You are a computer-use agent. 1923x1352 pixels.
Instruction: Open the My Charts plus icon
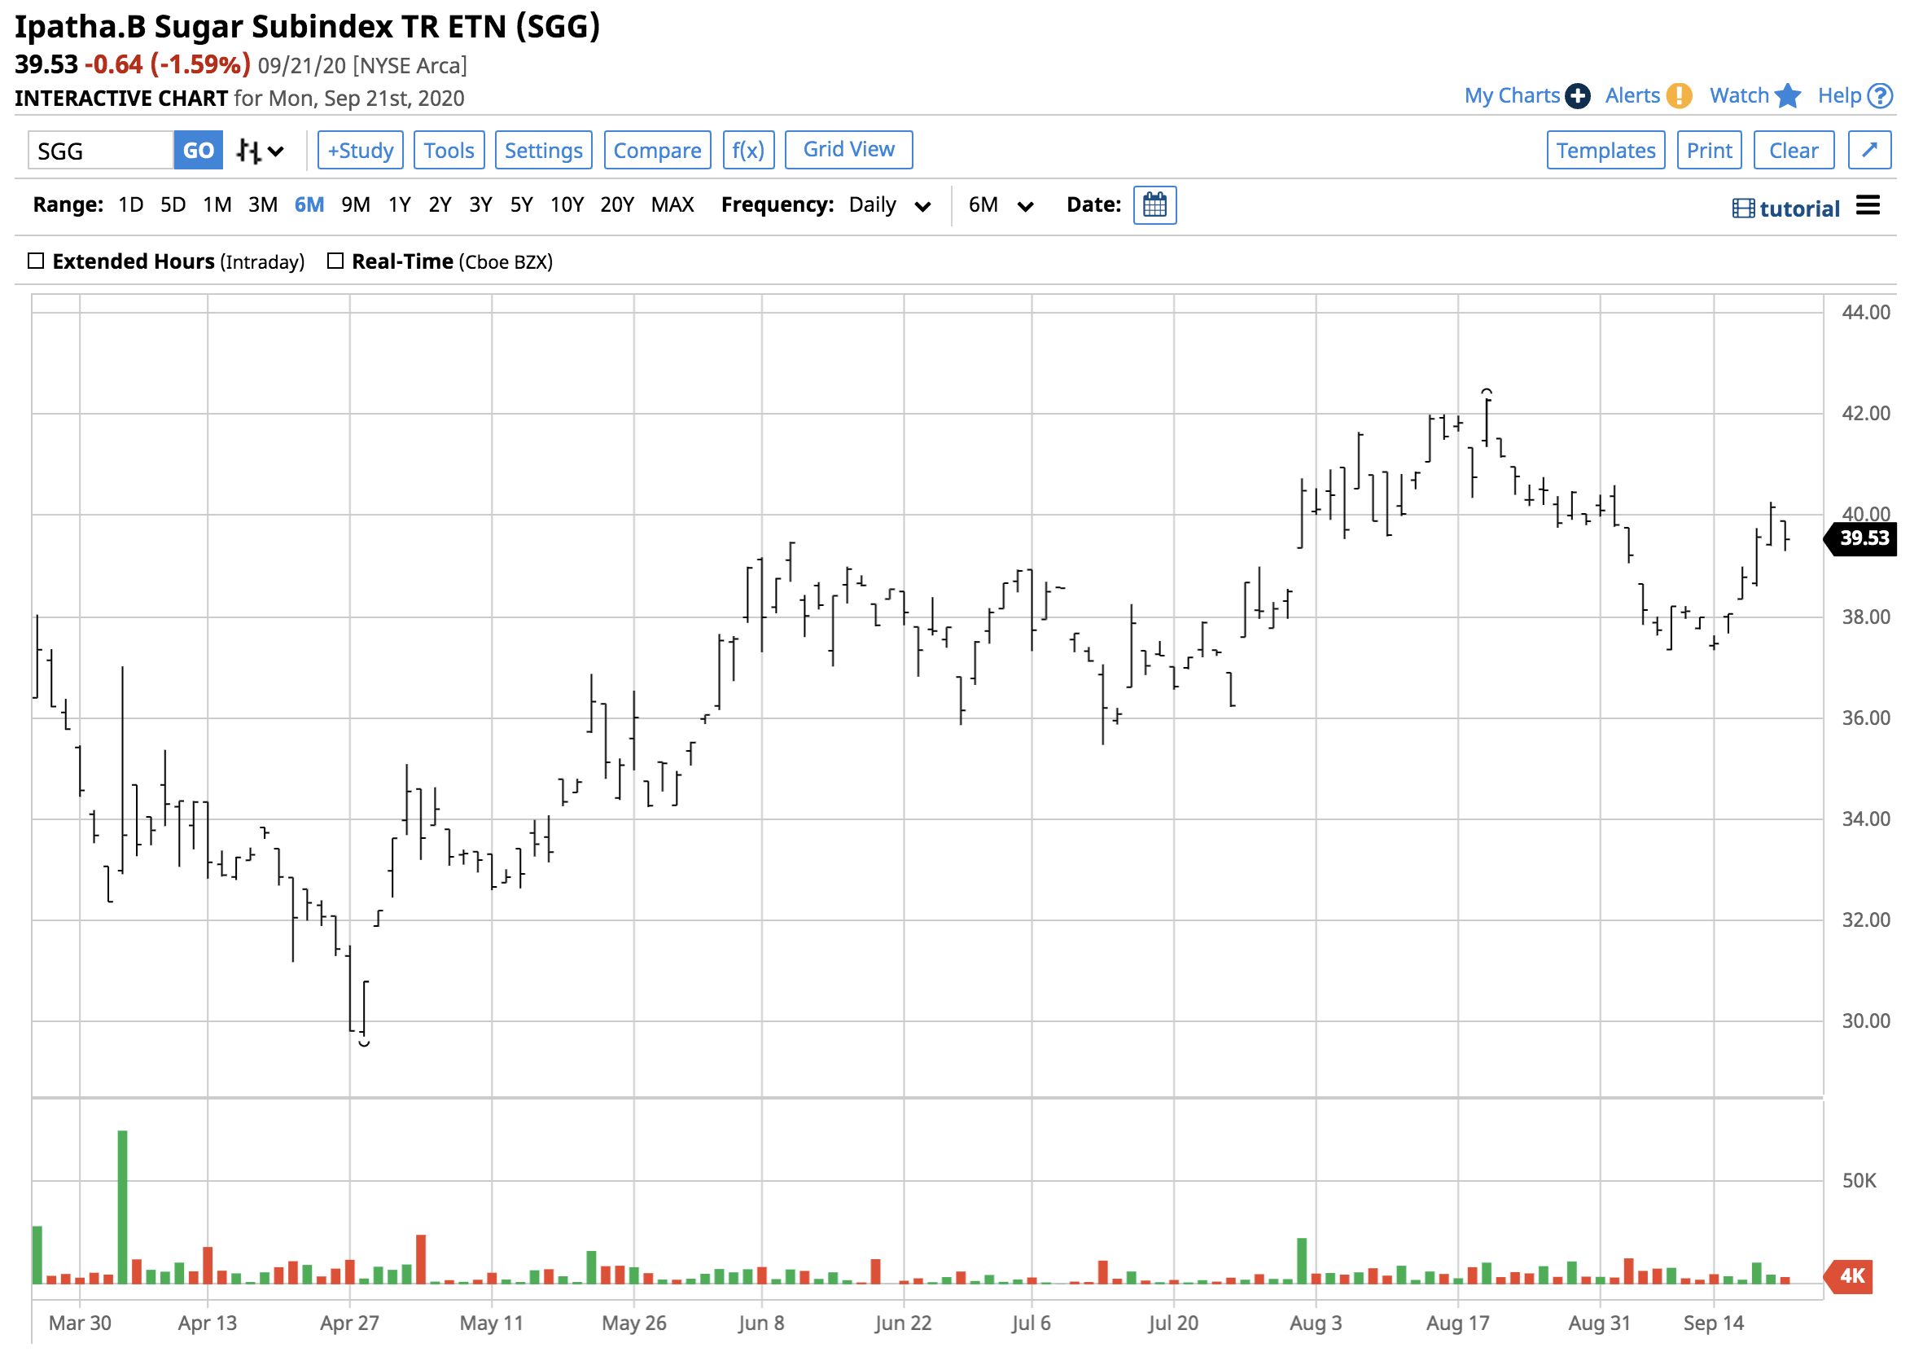(1577, 96)
